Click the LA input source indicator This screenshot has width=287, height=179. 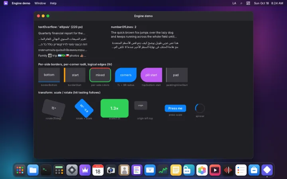point(234,3)
